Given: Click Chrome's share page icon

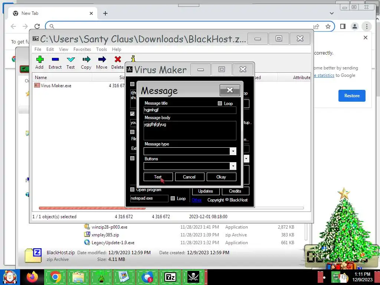Looking at the screenshot, I should (316, 26).
